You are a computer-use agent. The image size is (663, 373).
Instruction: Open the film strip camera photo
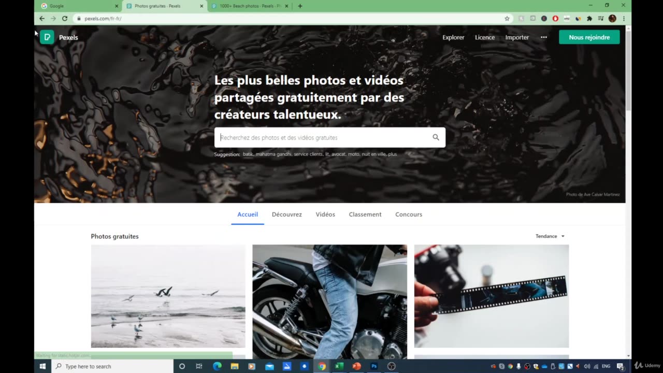click(492, 296)
